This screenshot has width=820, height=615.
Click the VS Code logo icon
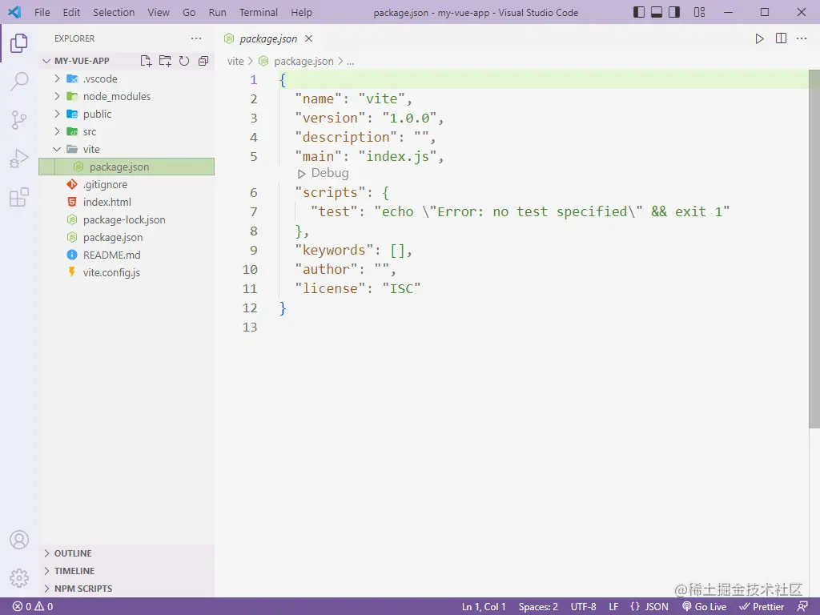pyautogui.click(x=14, y=11)
